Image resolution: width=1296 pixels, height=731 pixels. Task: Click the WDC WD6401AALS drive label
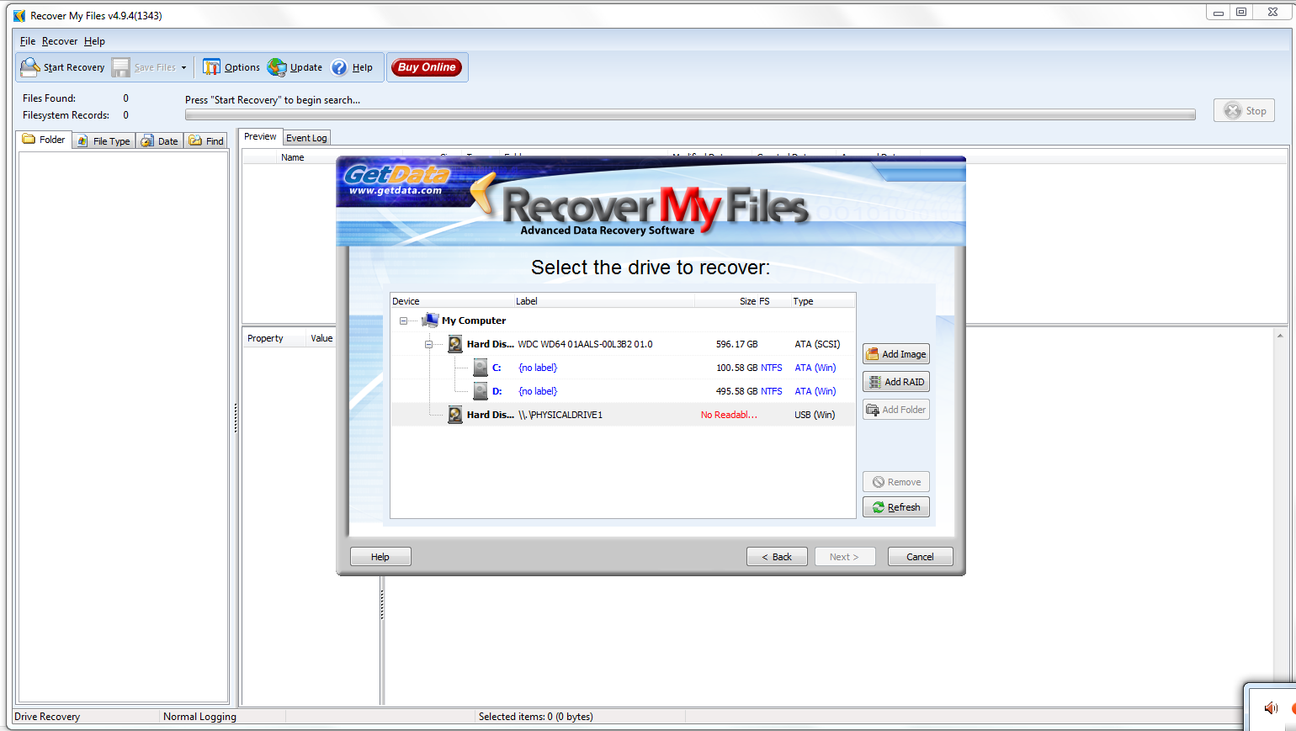[x=585, y=344]
